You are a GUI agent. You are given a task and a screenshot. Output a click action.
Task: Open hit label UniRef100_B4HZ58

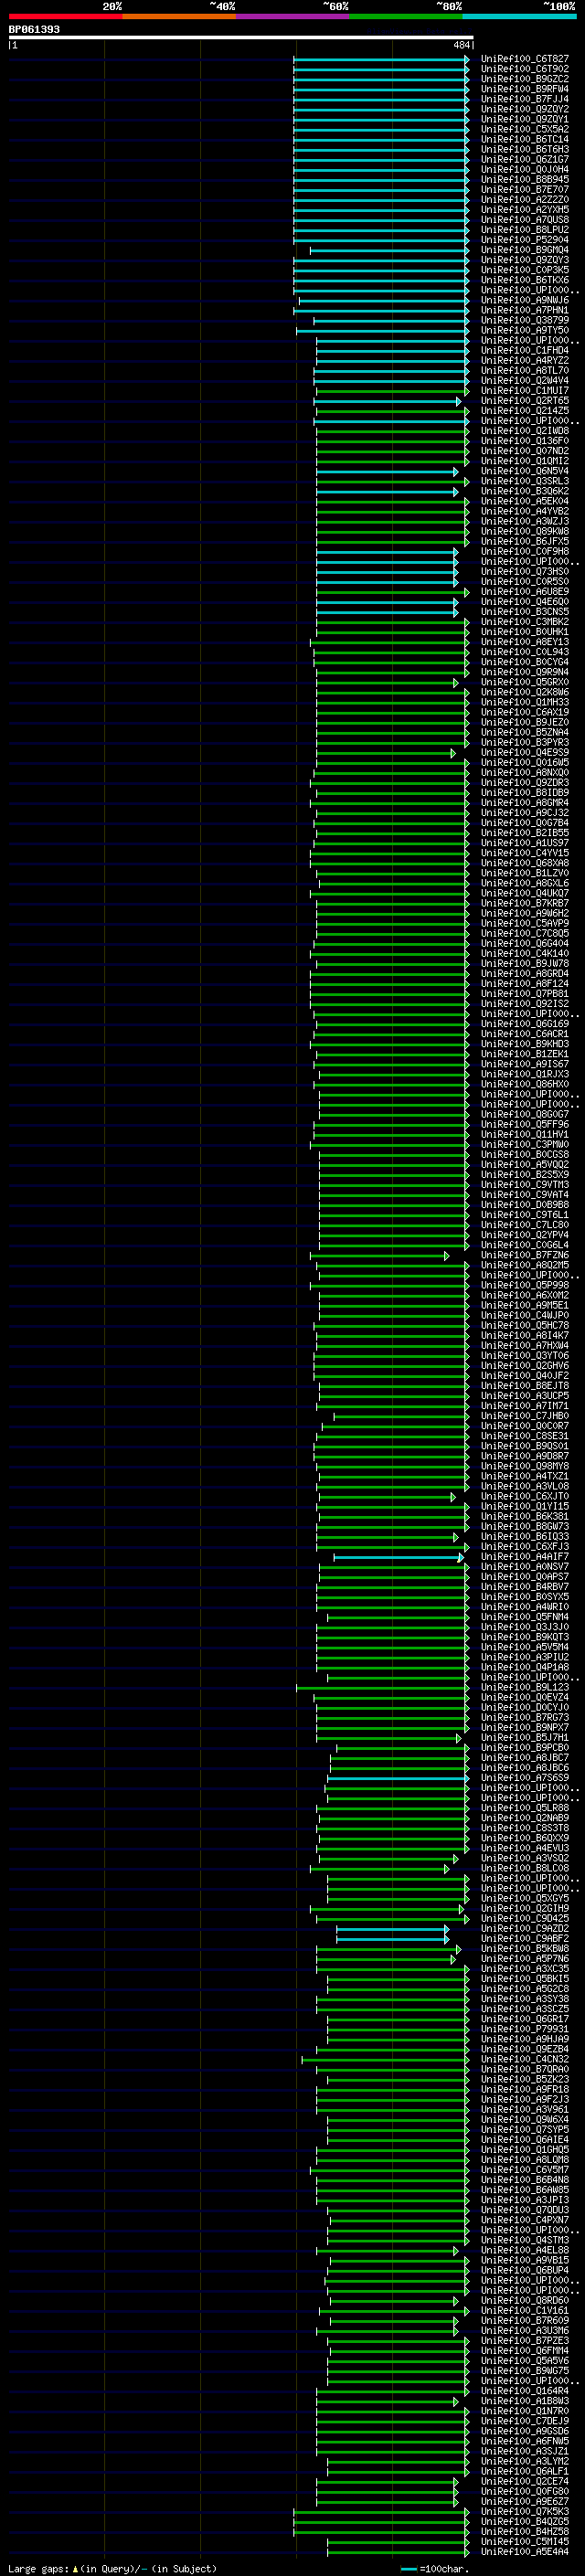coord(525,2531)
